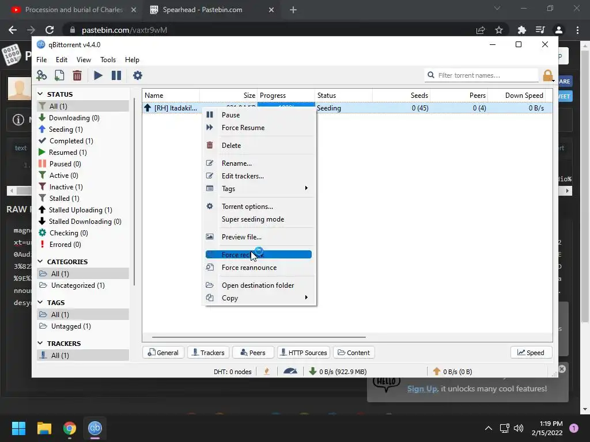Collapse the STATUS section

pyautogui.click(x=40, y=94)
